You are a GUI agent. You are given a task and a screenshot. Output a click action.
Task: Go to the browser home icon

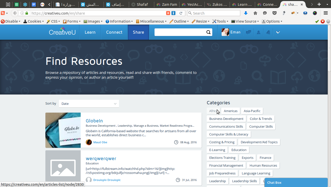[x=255, y=13]
